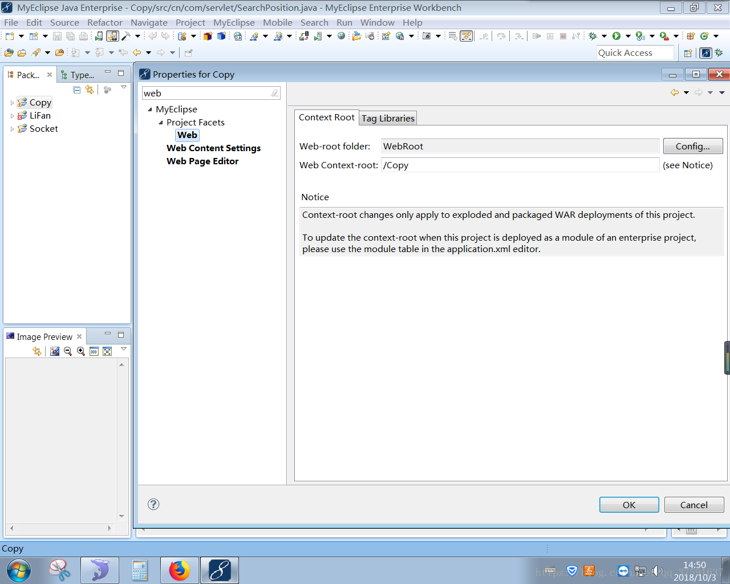Click the Open Perspective icon
The width and height of the screenshot is (730, 584).
pyautogui.click(x=688, y=53)
